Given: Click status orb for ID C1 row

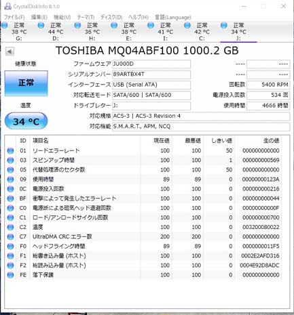Looking at the screenshot, I should (10, 217).
